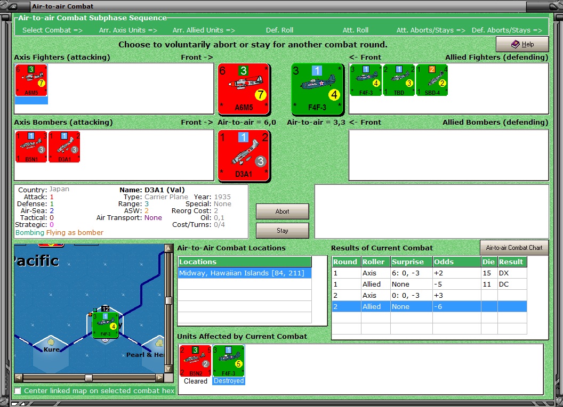Click the Roller column header

coord(375,262)
